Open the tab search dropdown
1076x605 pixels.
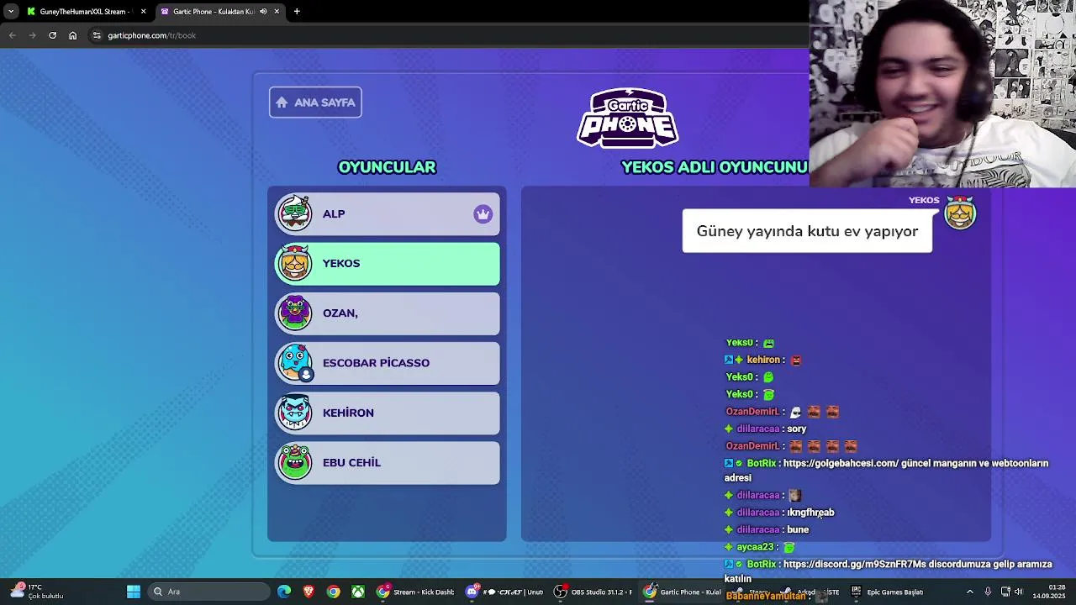11,12
